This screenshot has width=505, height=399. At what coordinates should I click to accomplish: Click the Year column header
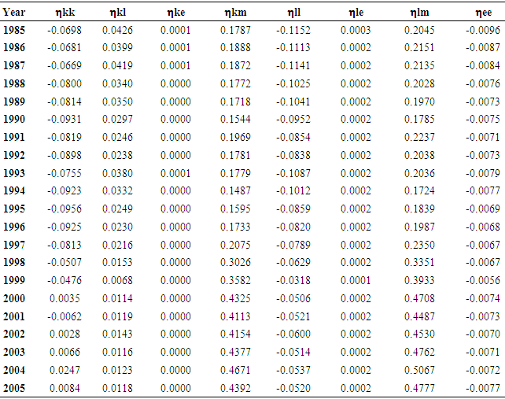pos(14,12)
